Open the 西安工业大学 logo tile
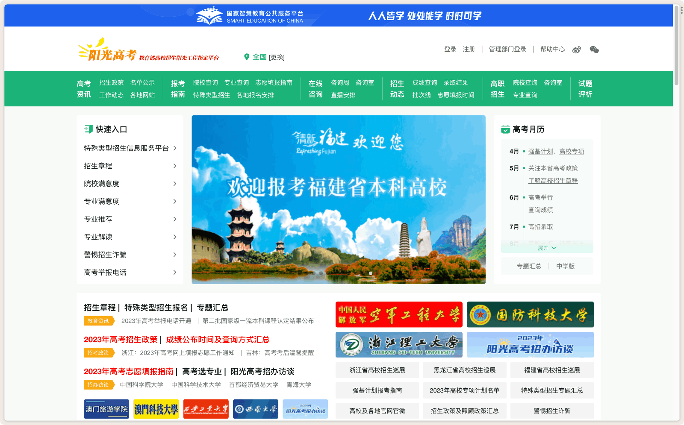This screenshot has height=425, width=684. [x=206, y=409]
